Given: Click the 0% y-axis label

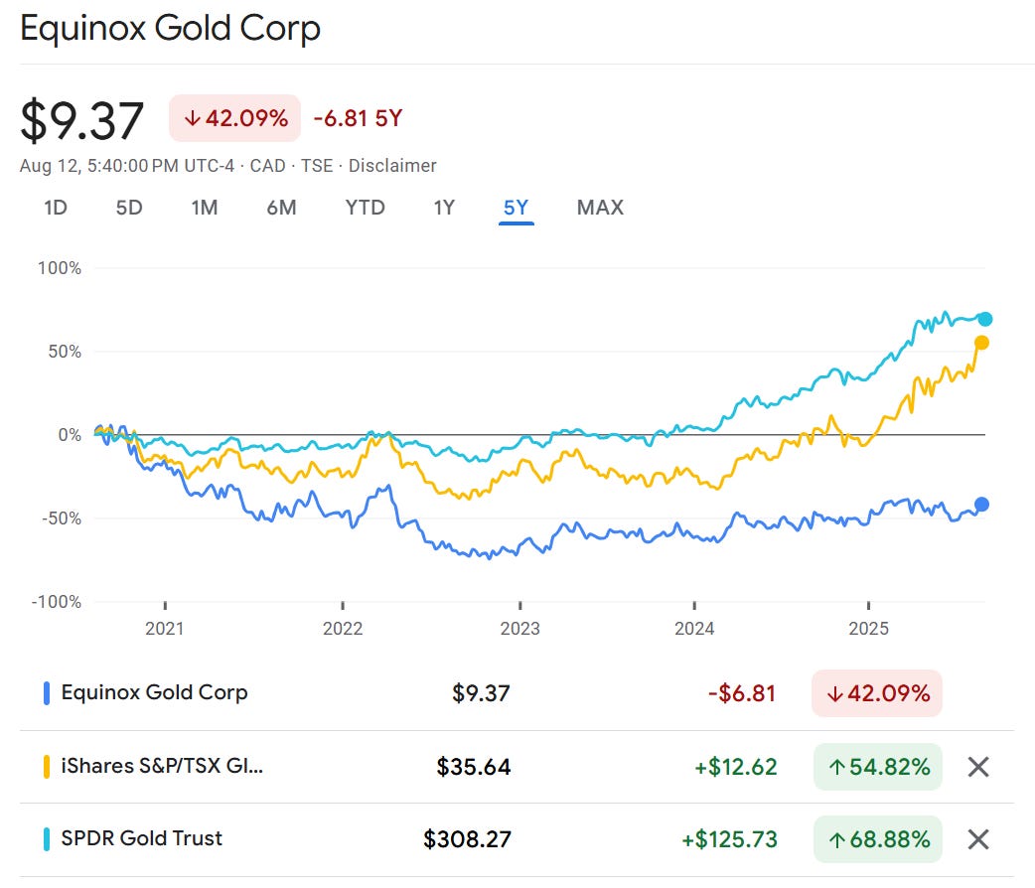Looking at the screenshot, I should click(70, 434).
